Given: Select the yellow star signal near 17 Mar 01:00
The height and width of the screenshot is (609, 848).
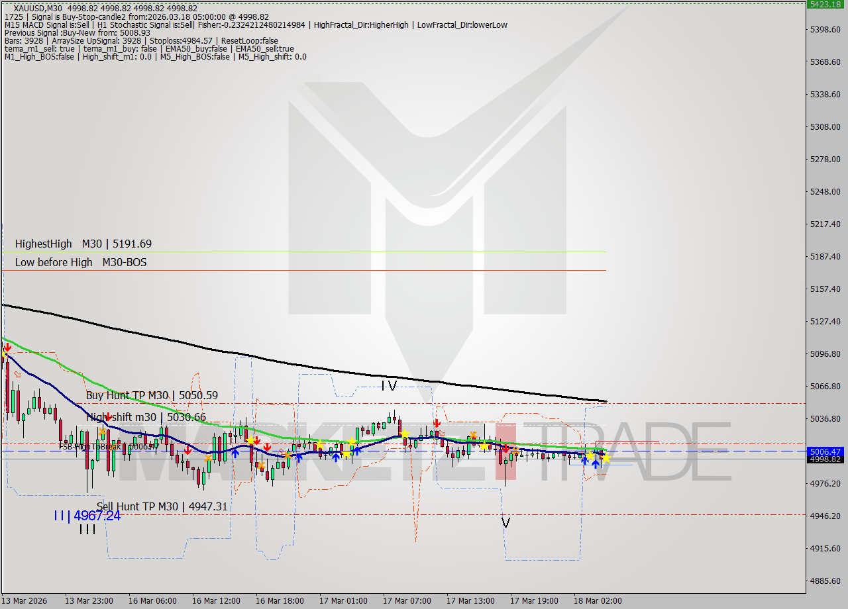Looking at the screenshot, I should tap(350, 442).
